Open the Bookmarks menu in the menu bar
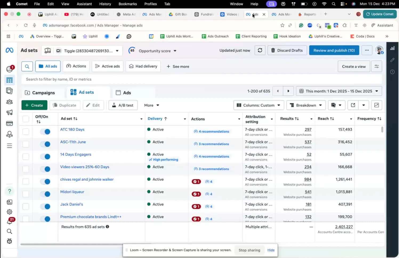 click(x=127, y=4)
